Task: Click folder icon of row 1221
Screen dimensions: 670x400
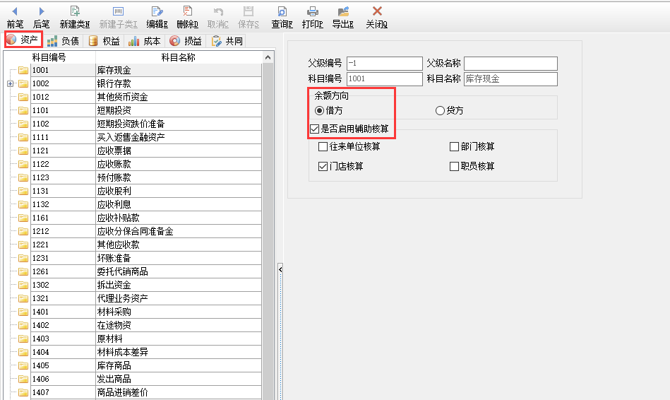Action: click(23, 245)
